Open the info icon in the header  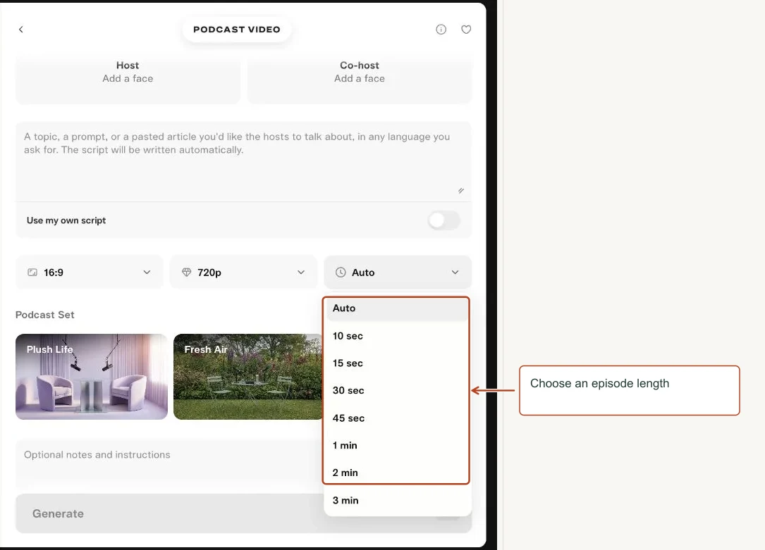point(441,30)
